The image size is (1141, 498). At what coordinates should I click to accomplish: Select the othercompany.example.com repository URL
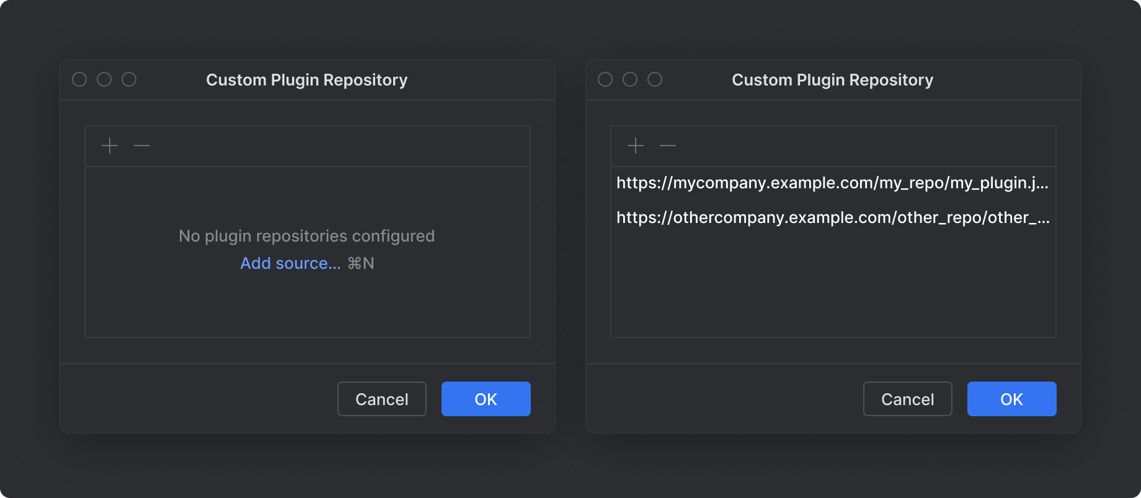click(x=833, y=218)
